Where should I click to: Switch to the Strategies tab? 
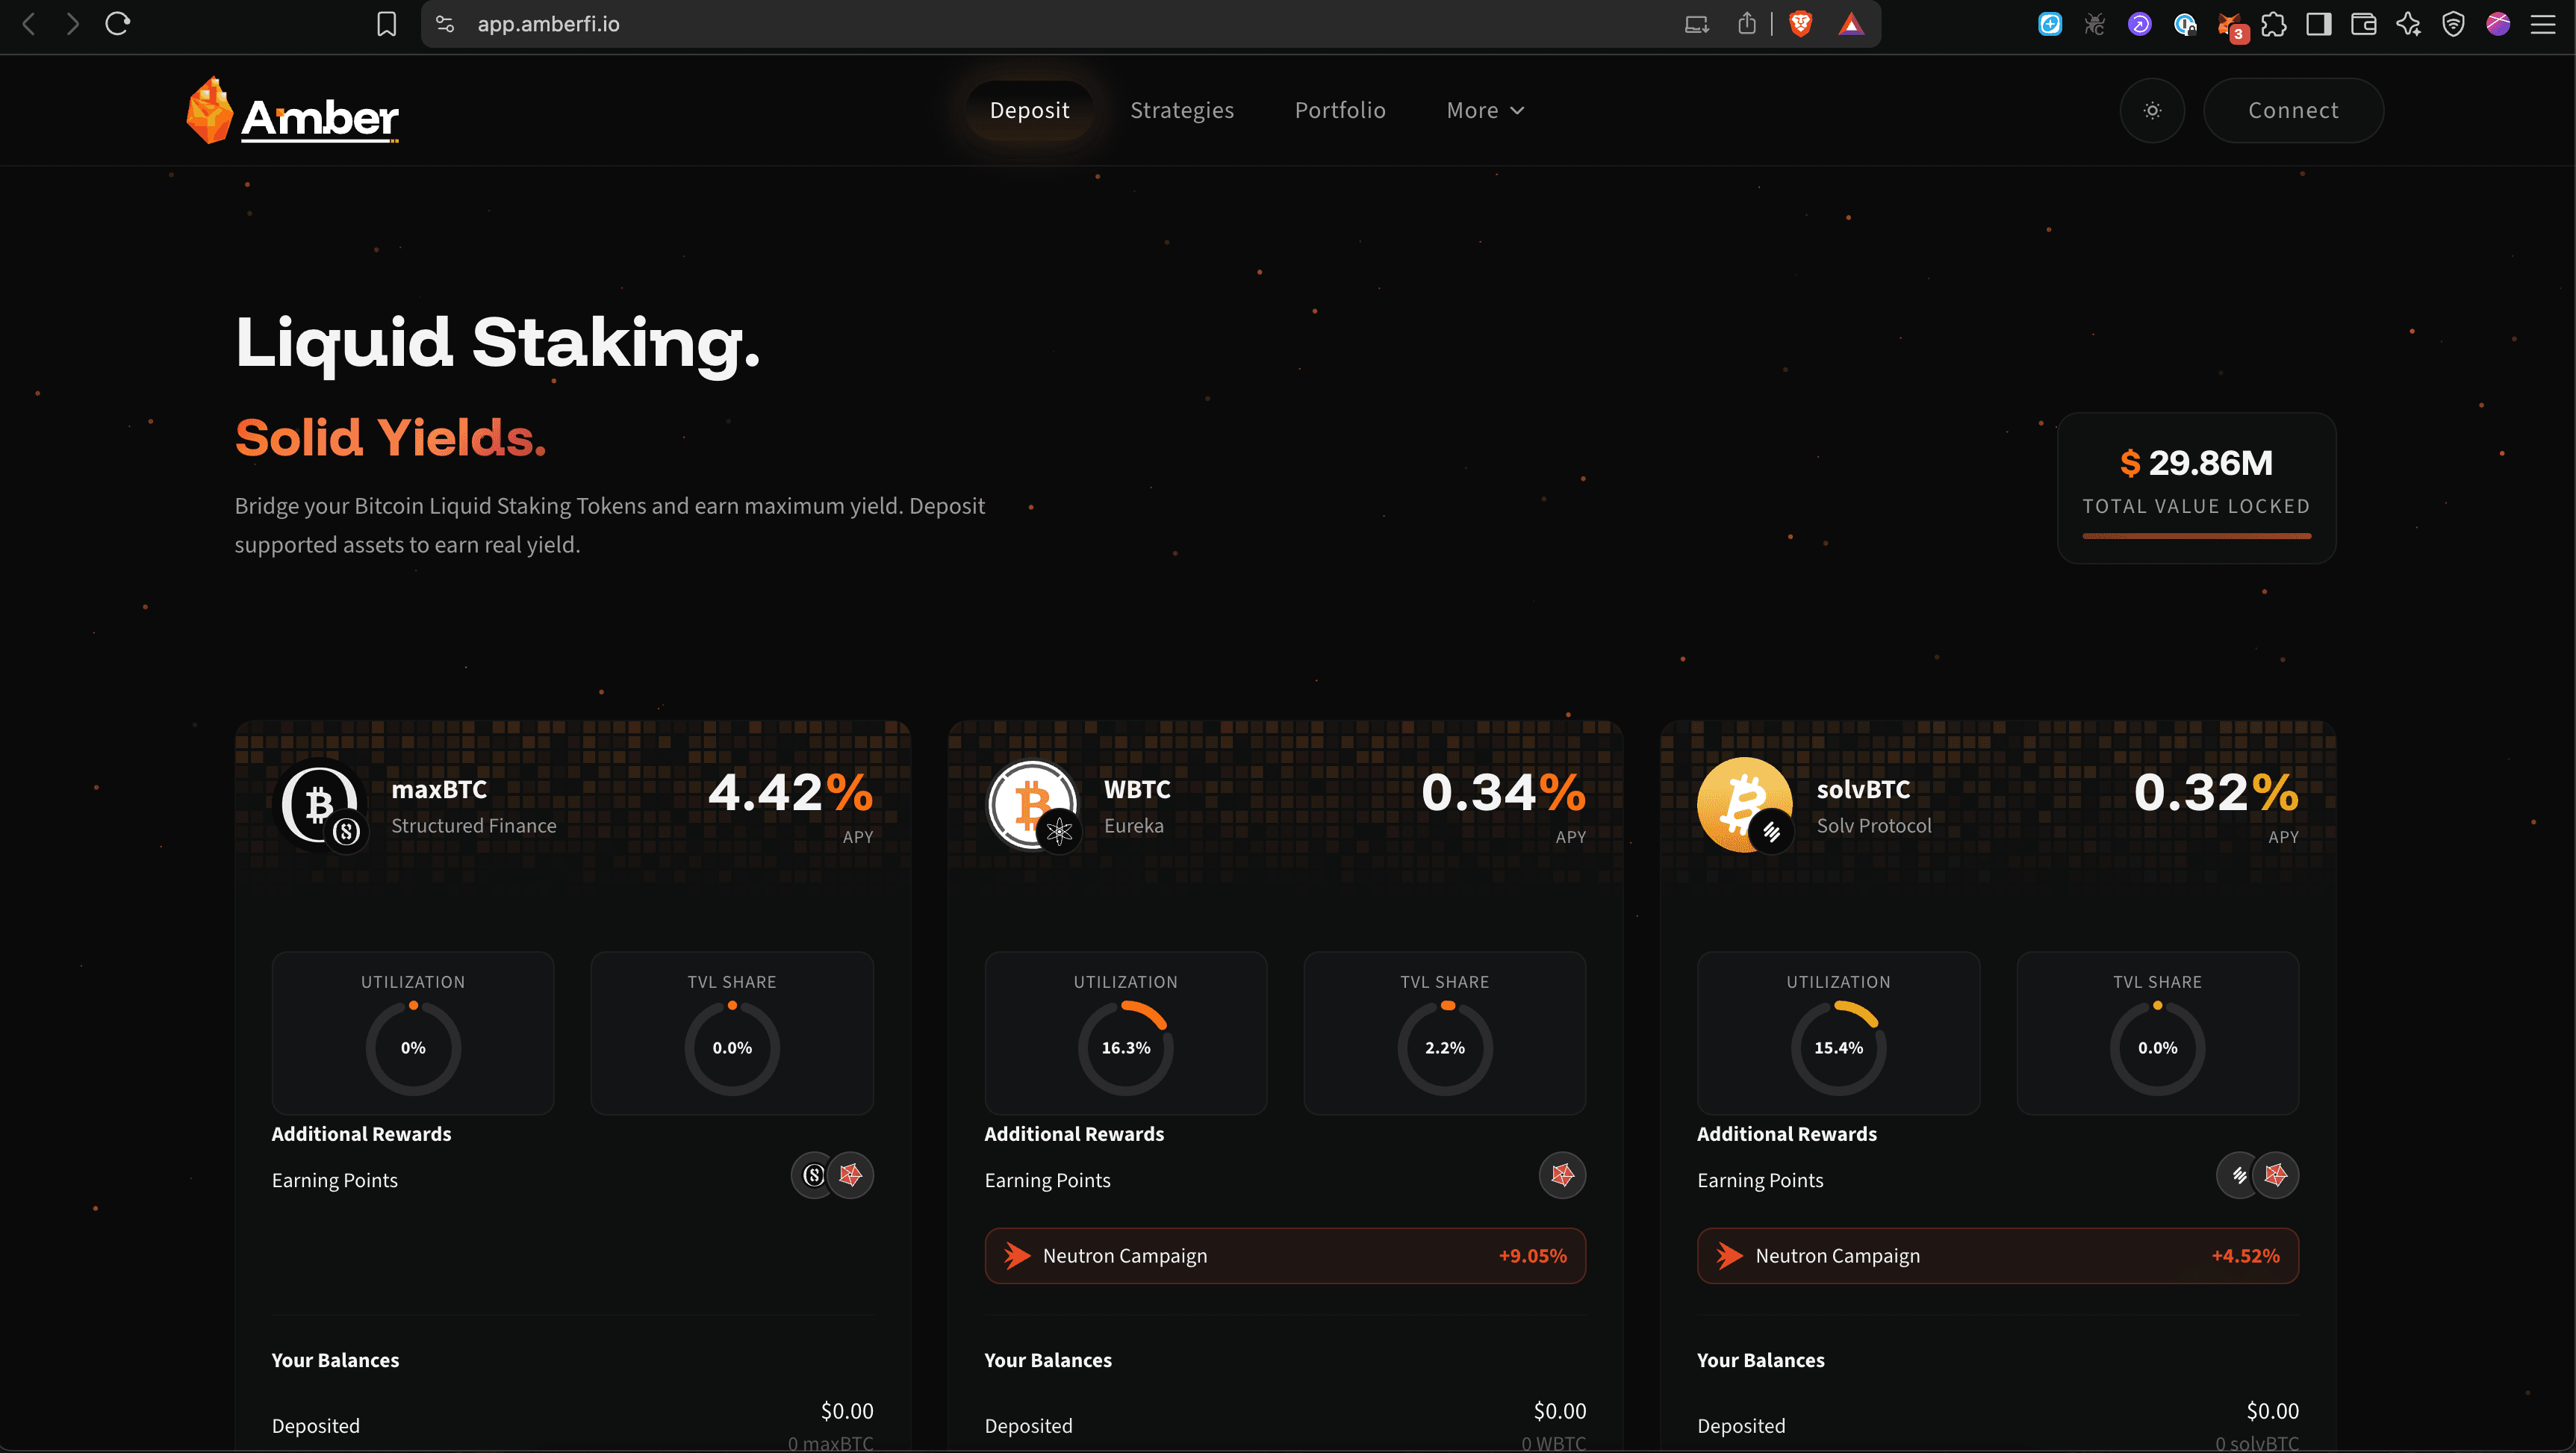pyautogui.click(x=1182, y=111)
